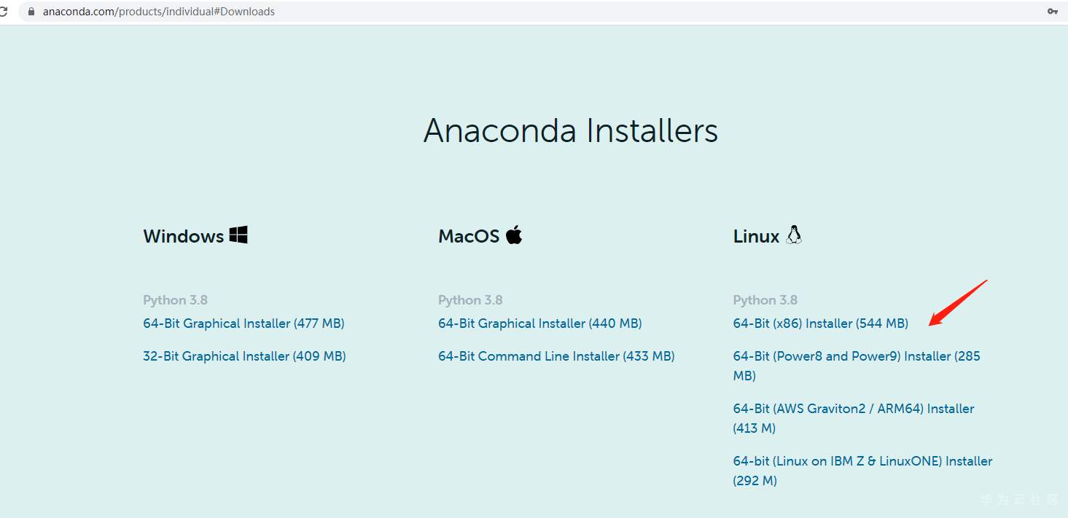Image resolution: width=1068 pixels, height=518 pixels.
Task: Click the Windows logo icon
Action: (238, 235)
